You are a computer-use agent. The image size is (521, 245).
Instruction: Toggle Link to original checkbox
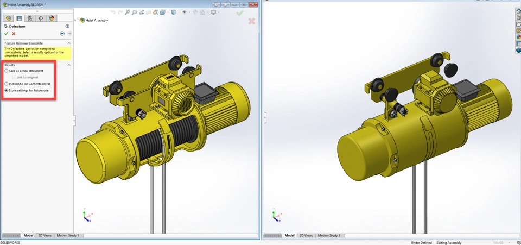coord(14,78)
